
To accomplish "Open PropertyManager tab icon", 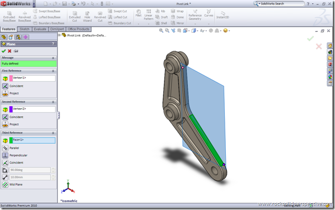I will [11, 37].
